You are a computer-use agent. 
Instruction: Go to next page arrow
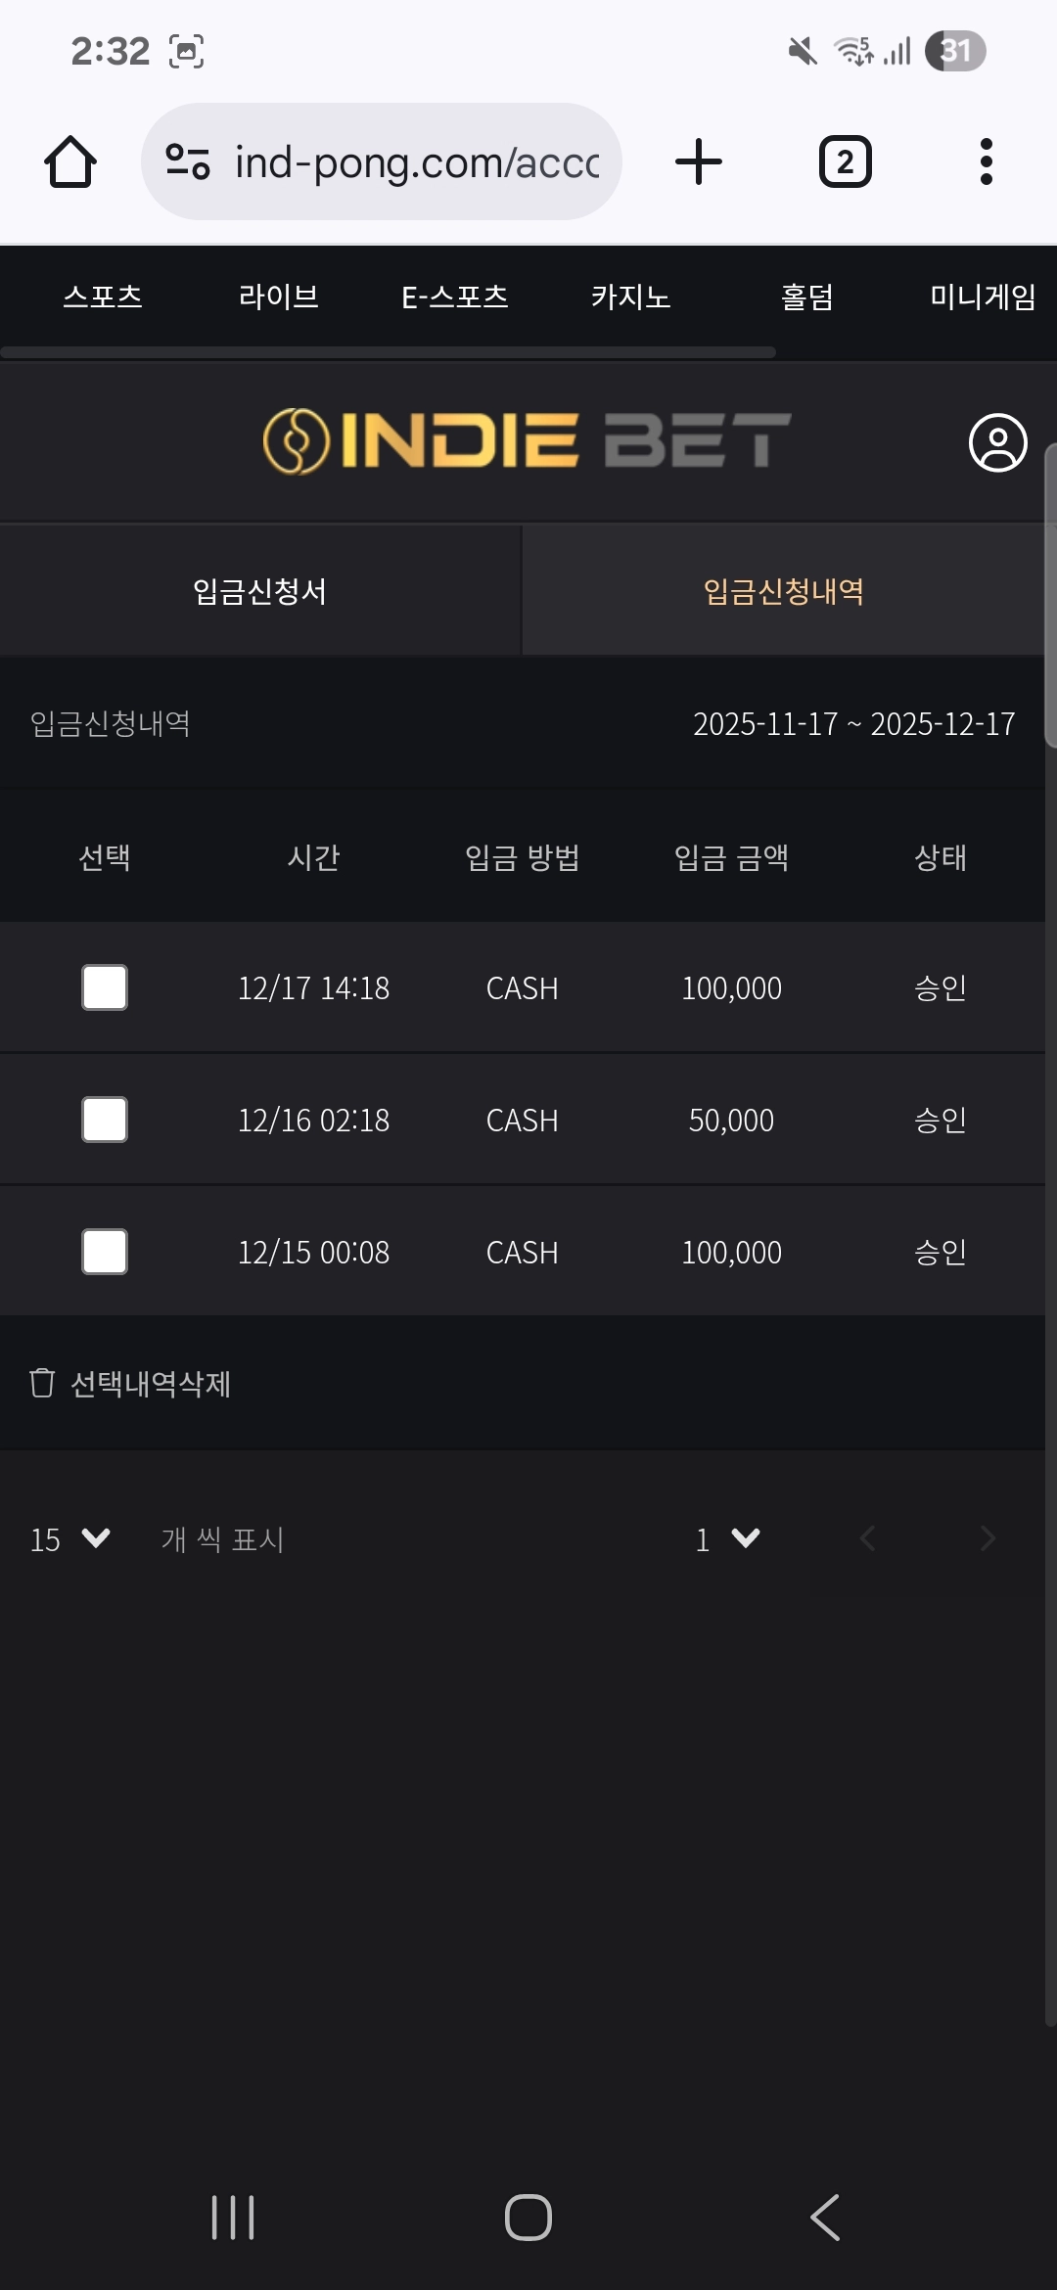pos(988,1539)
